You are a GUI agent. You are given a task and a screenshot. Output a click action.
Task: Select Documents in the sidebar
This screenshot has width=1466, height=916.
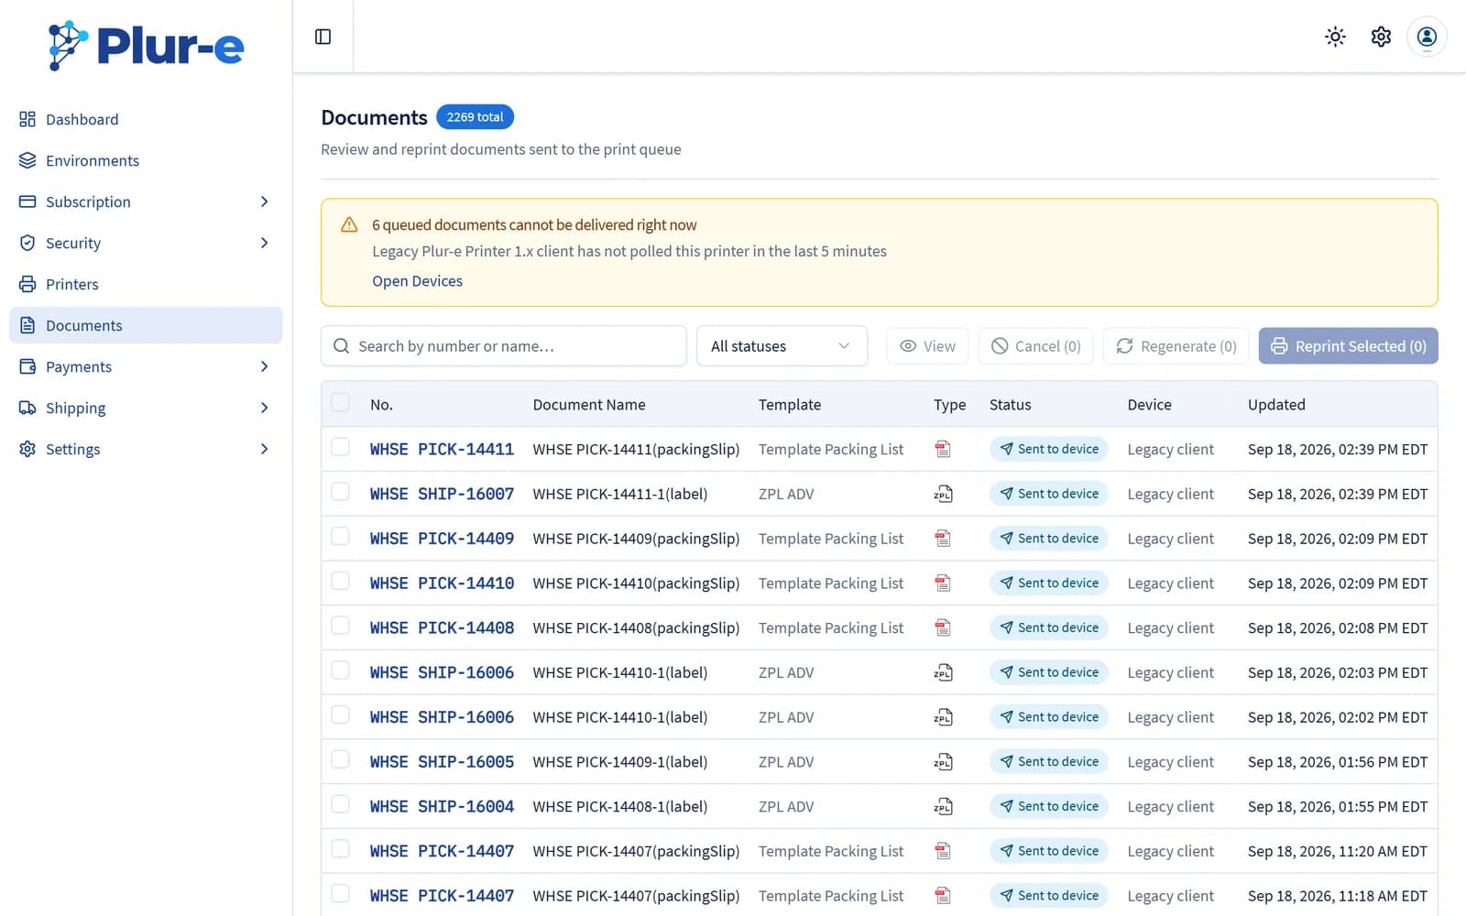pyautogui.click(x=146, y=325)
